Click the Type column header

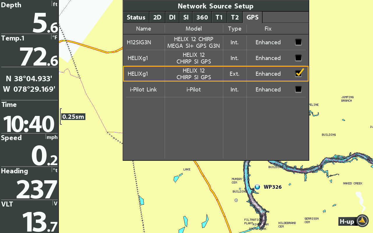pyautogui.click(x=235, y=29)
